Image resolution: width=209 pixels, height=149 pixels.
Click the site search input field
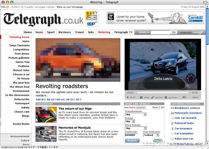[x=160, y=32]
